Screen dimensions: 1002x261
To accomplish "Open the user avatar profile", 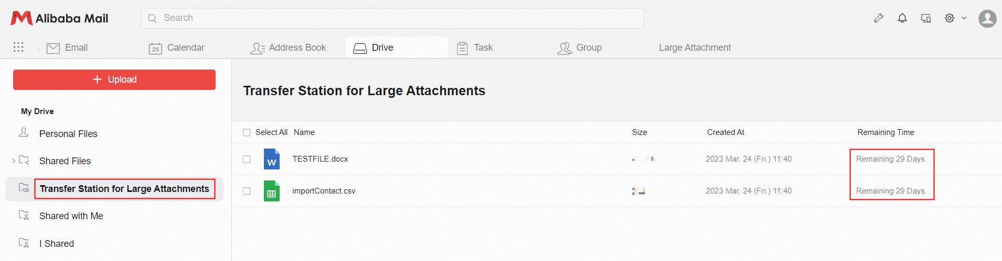I will click(987, 19).
